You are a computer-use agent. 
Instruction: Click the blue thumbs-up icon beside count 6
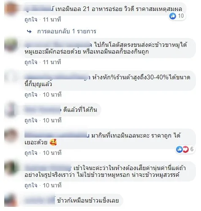pyautogui.click(x=179, y=149)
